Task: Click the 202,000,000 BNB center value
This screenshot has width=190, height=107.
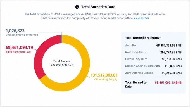Action: click(62, 65)
